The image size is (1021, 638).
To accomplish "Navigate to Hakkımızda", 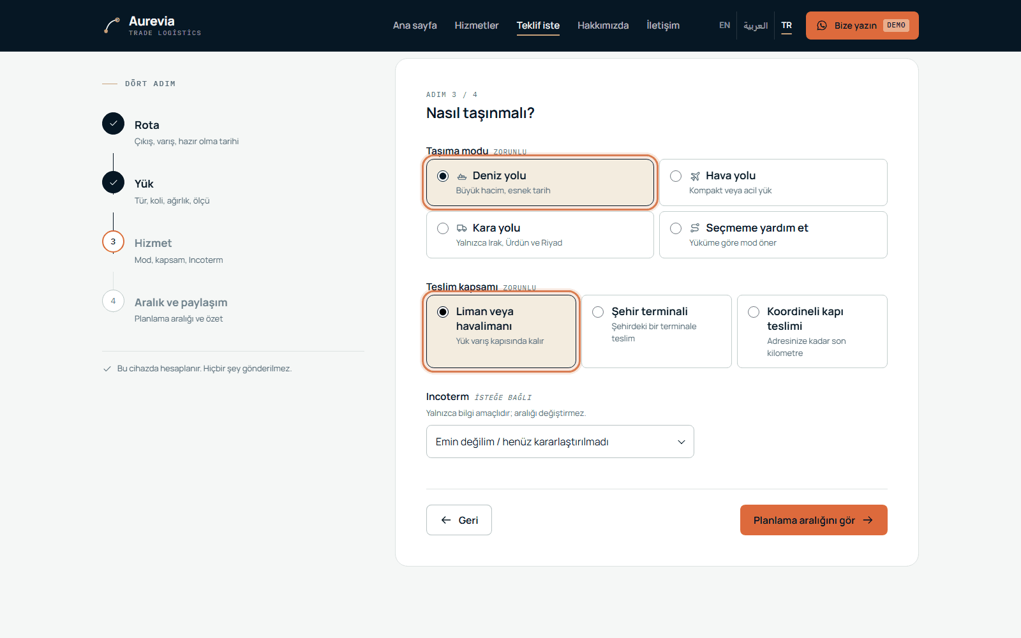I will (x=603, y=26).
